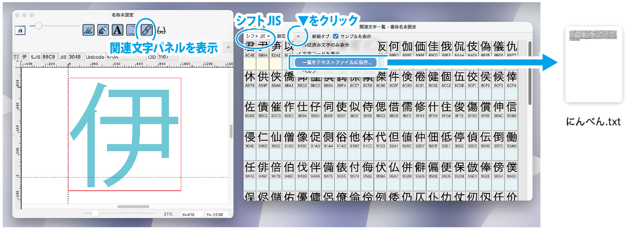Show the related characters panel via link icon
The image size is (630, 229).
click(x=146, y=30)
